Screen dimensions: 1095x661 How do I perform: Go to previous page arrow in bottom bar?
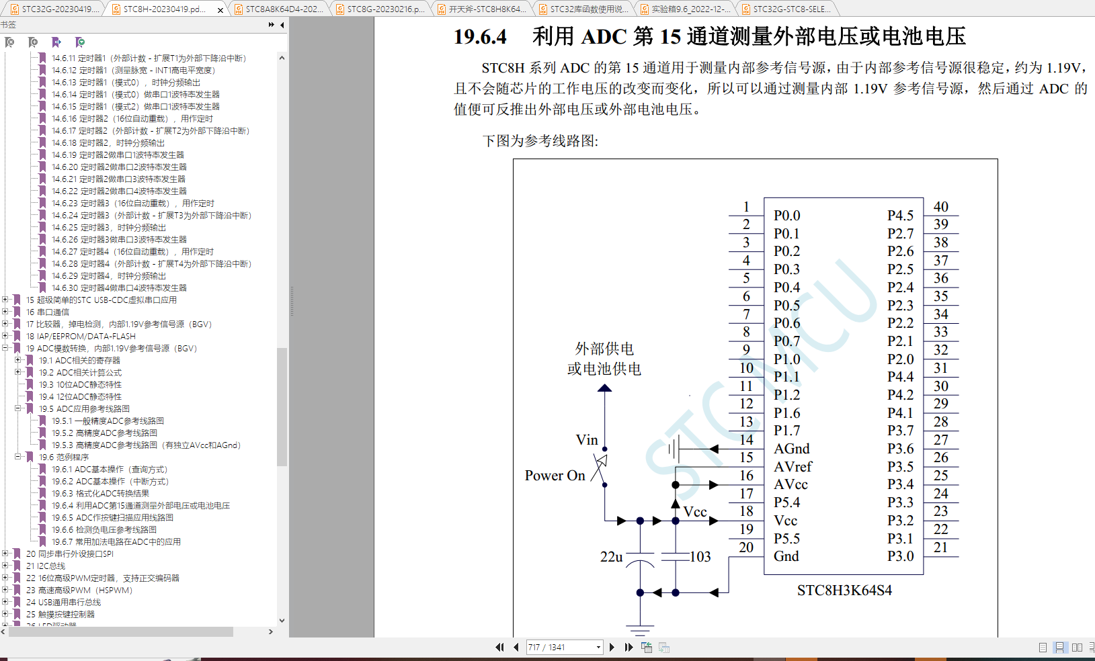516,648
